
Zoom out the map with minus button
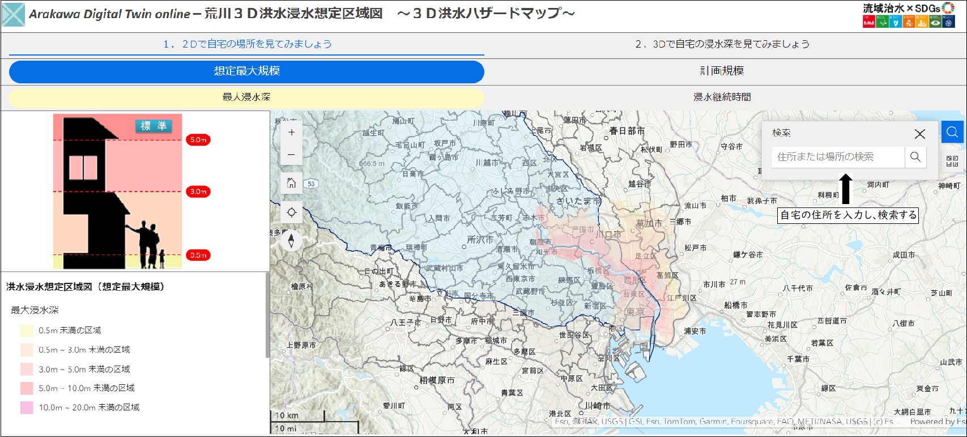291,154
